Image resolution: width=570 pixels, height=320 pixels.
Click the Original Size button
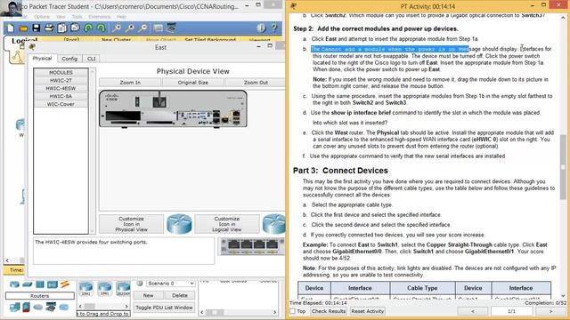pyautogui.click(x=193, y=83)
